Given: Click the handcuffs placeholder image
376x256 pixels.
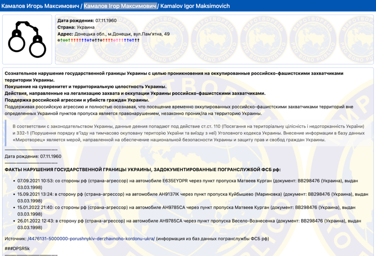Looking at the screenshot, I should click(27, 40).
